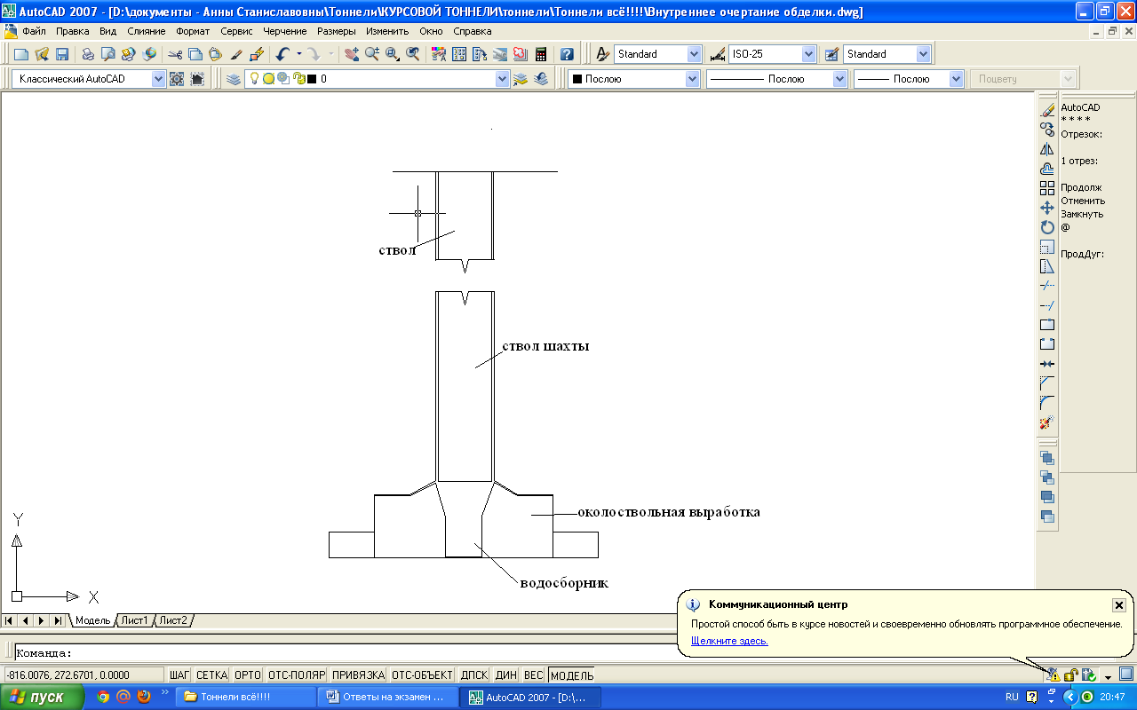The image size is (1137, 710).
Task: Toggle ШАГ snap mode
Action: point(179,675)
